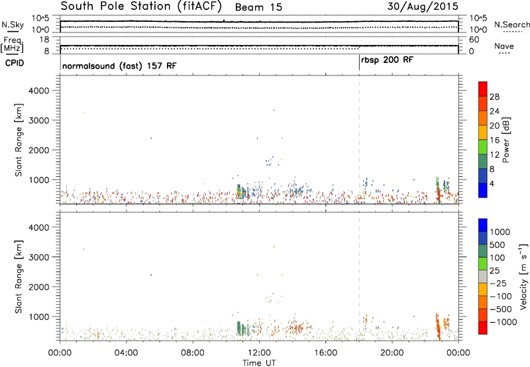This screenshot has width=530, height=367.
Task: Pick the gray -25 to 25 velocity segment
Action: pyautogui.click(x=483, y=277)
